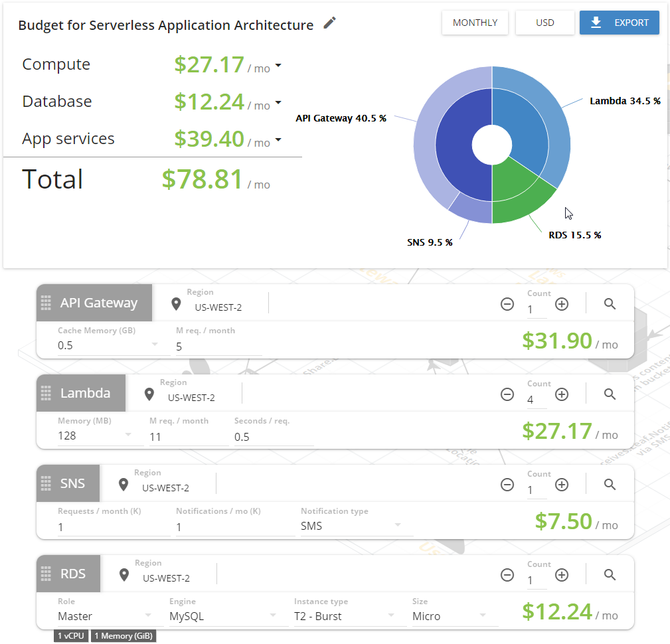Click the export download arrow icon
This screenshot has height=644, width=670.
point(596,23)
